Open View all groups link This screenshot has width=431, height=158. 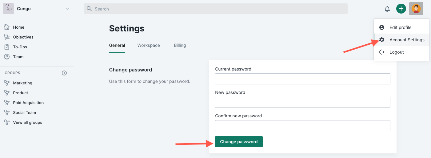click(27, 122)
